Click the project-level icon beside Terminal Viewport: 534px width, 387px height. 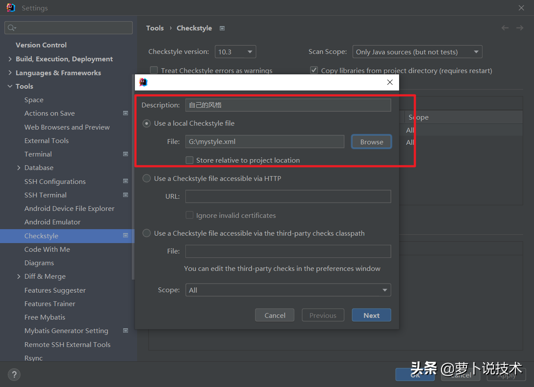126,154
